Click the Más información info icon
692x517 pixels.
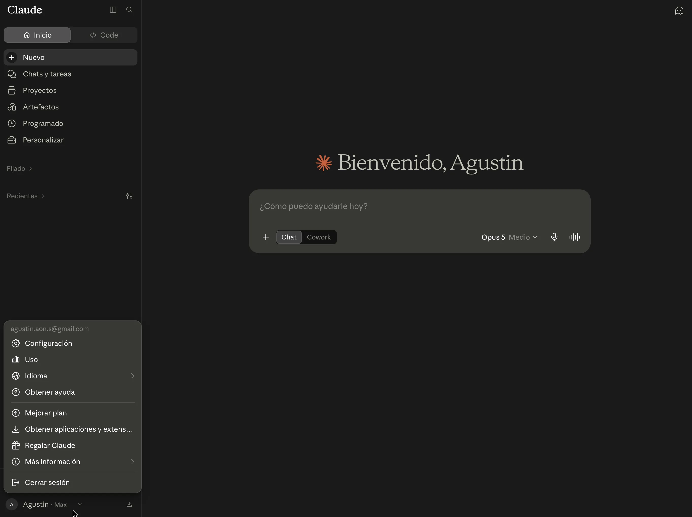[16, 462]
